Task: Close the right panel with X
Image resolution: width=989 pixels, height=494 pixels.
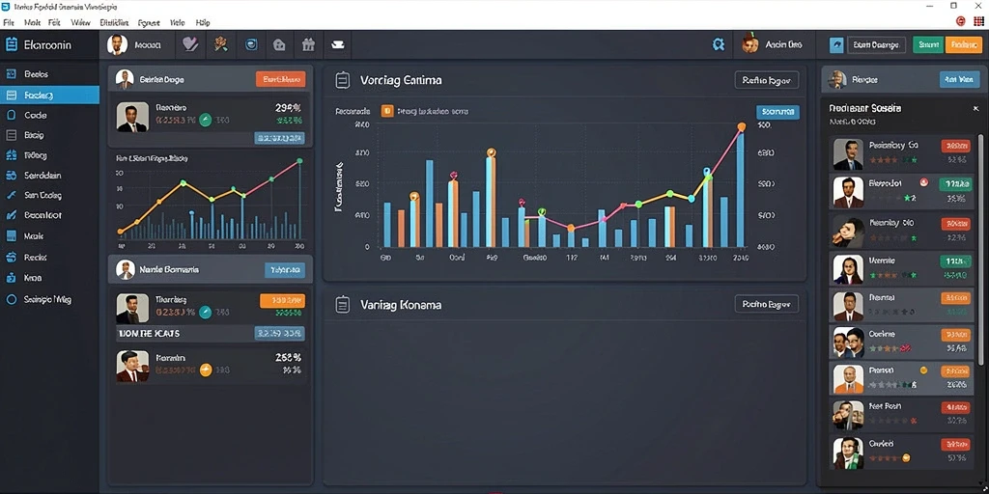Action: tap(975, 109)
